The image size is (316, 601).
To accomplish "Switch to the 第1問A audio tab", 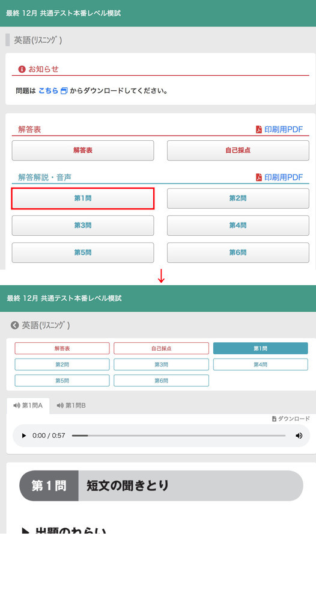I will (28, 405).
